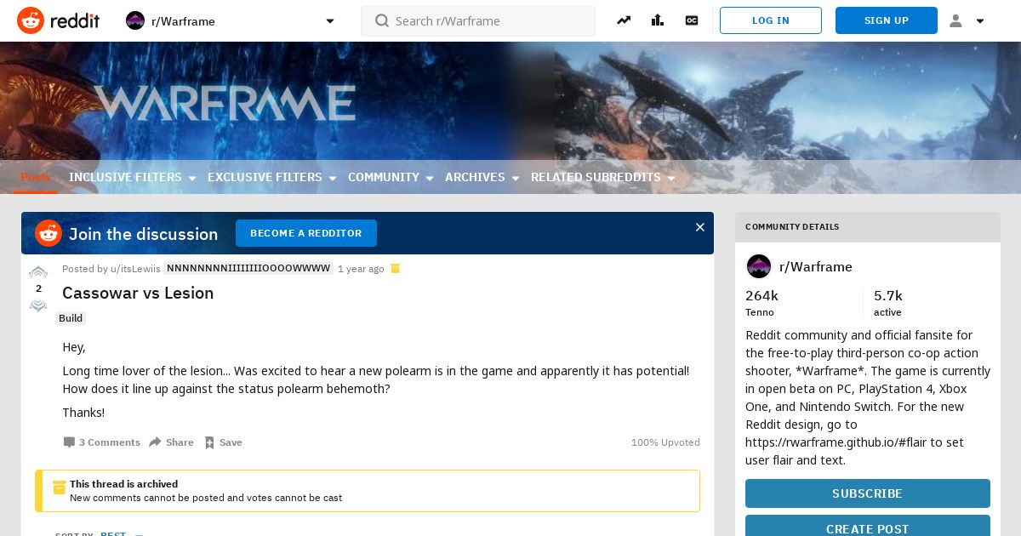Click the LOG IN button
This screenshot has width=1021, height=536.
771,20
